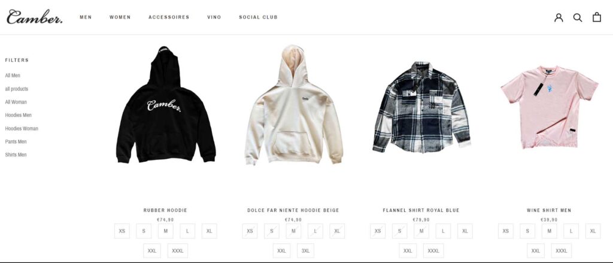
Task: Filter by Shirts Men
Action: point(16,155)
